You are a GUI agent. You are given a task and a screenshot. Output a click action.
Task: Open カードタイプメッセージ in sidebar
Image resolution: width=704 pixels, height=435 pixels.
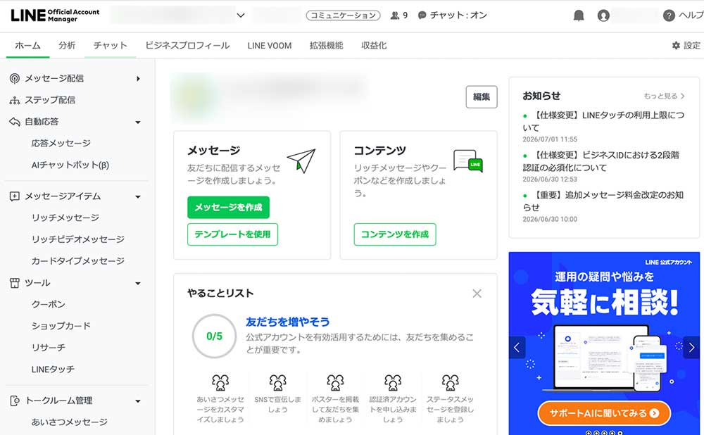click(x=77, y=261)
